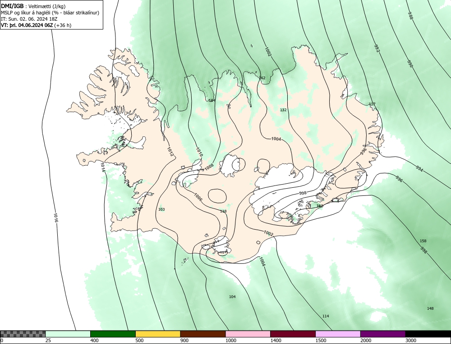Click the map value '132'
Viewport: 451px width, 344px height.
point(283,110)
